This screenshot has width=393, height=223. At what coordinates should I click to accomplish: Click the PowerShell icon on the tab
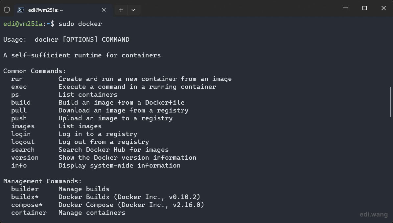click(x=21, y=10)
